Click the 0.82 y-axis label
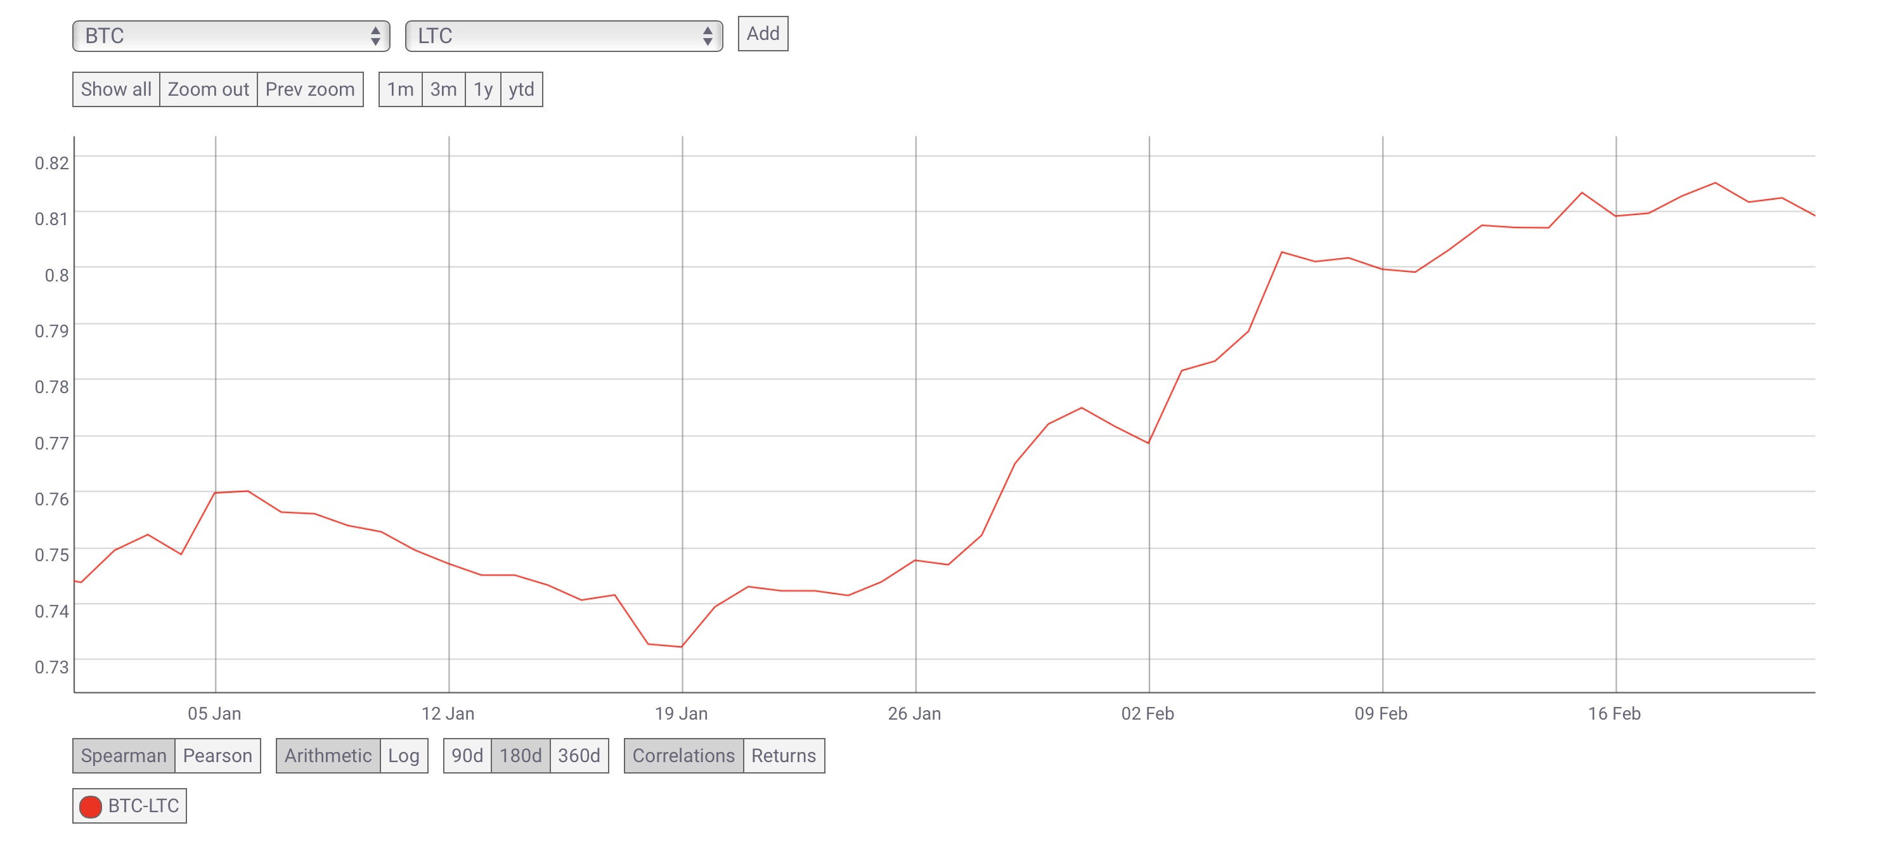Screen dimensions: 1883x842 tap(52, 162)
